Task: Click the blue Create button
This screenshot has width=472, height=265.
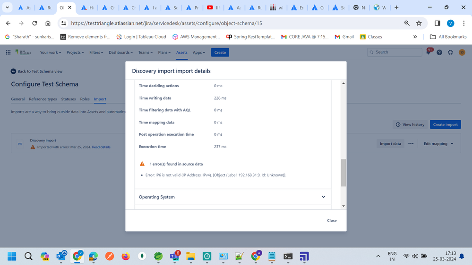Action: 220,52
